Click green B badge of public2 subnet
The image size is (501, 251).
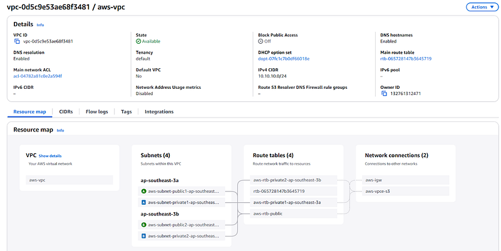(144, 225)
